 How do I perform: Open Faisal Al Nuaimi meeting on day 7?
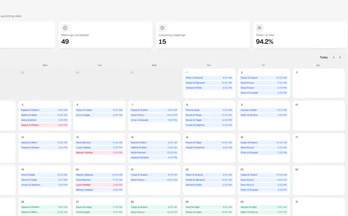coord(154,110)
